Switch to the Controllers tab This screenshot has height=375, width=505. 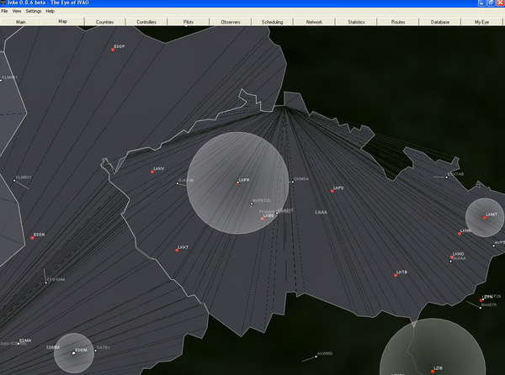[146, 22]
